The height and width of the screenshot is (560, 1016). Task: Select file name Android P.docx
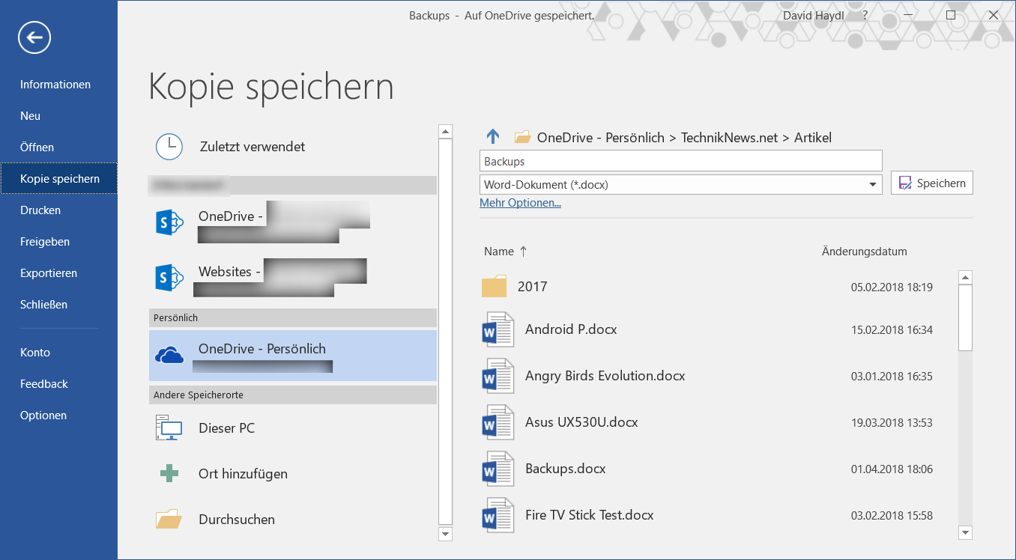tap(571, 329)
